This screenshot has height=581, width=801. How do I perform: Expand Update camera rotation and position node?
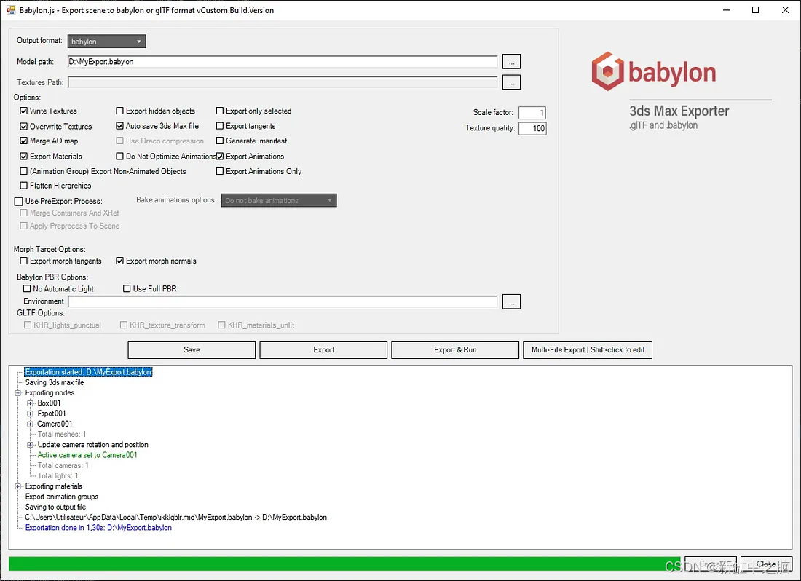tap(30, 445)
